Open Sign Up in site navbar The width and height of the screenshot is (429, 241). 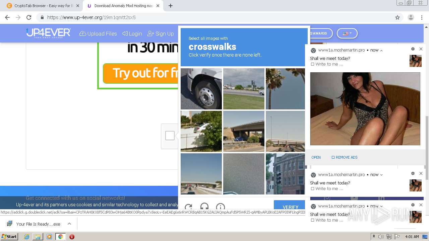coord(161,33)
